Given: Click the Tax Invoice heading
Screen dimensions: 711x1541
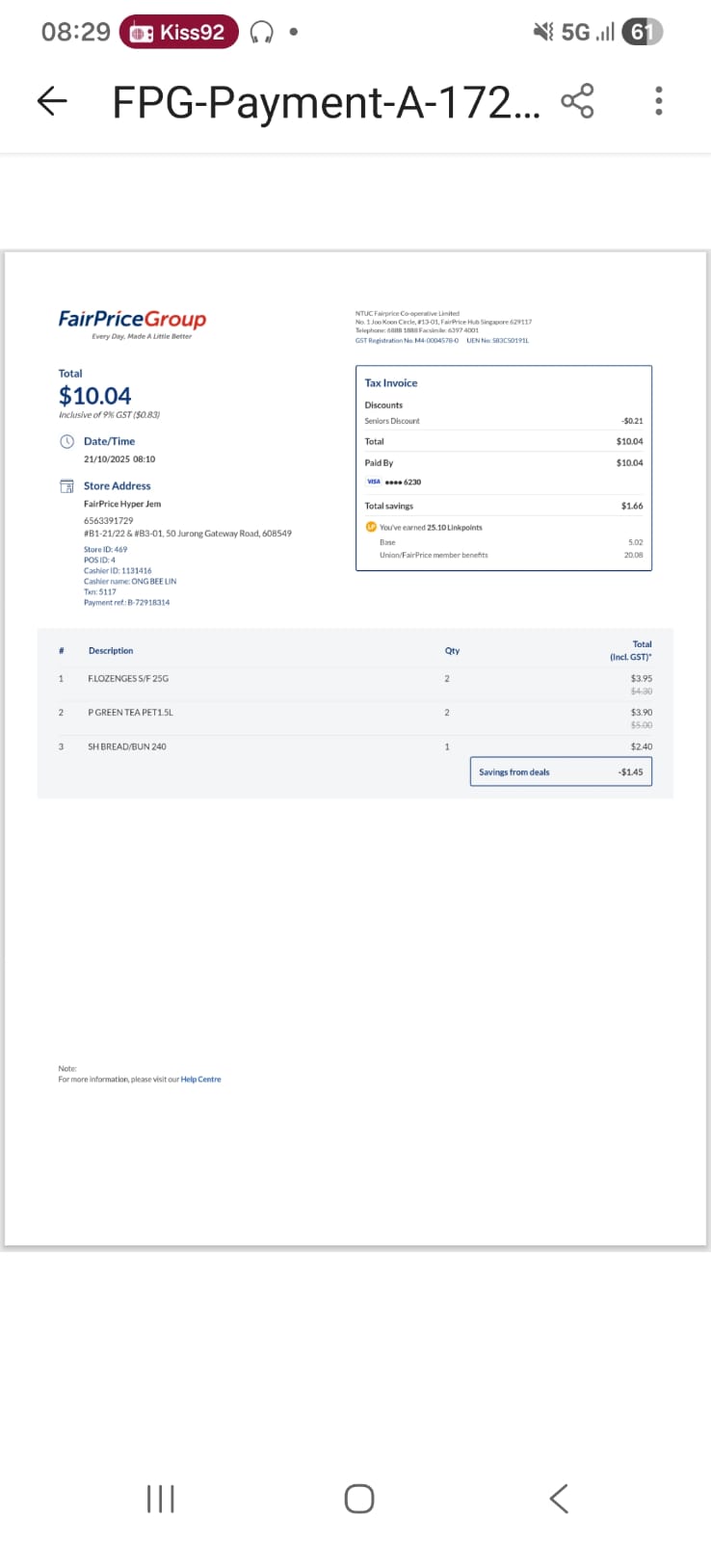Looking at the screenshot, I should pos(391,382).
